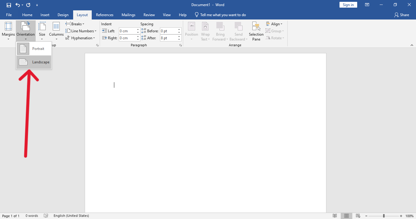Click the Position button
The width and height of the screenshot is (416, 219).
tap(191, 31)
